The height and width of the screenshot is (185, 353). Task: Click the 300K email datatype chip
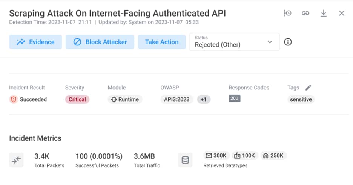(x=216, y=155)
